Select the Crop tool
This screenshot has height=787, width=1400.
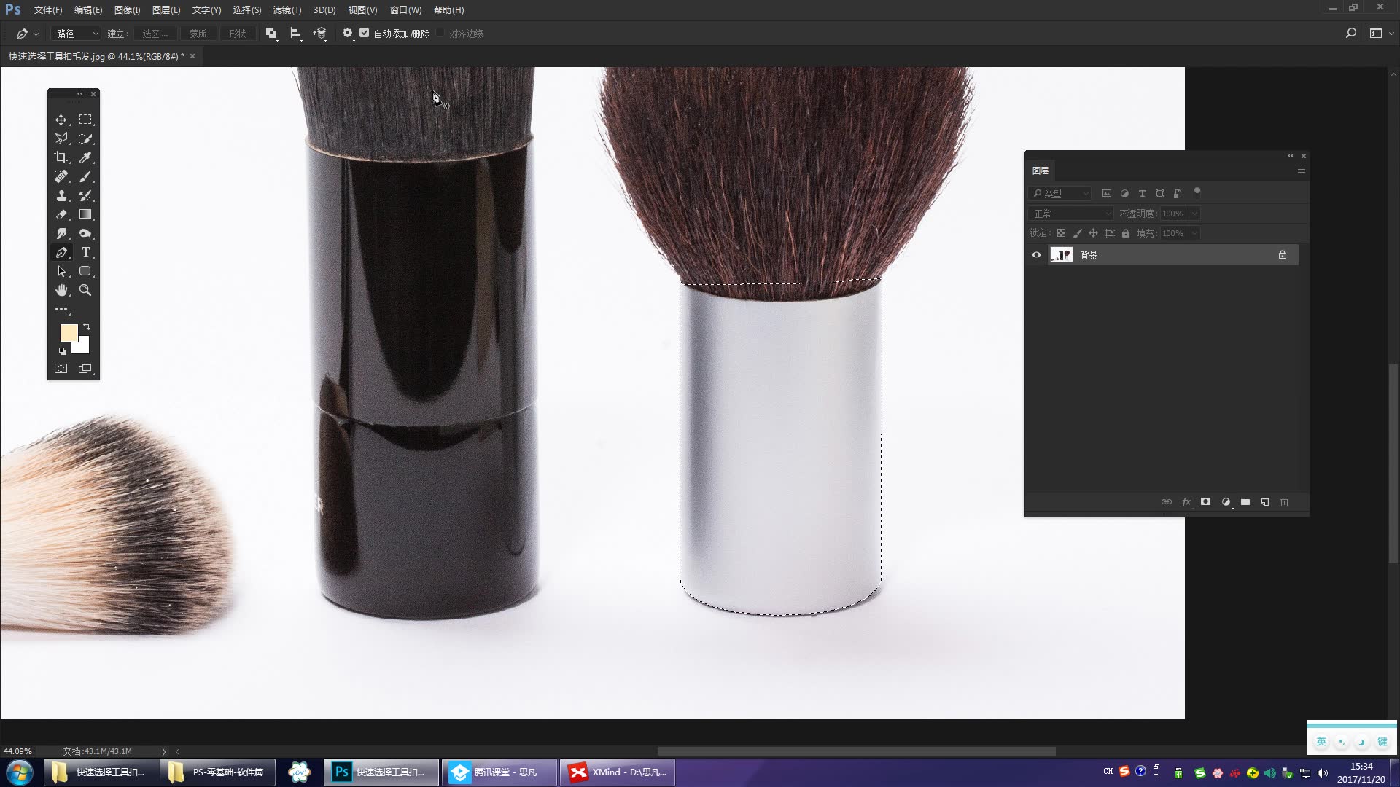click(x=61, y=157)
